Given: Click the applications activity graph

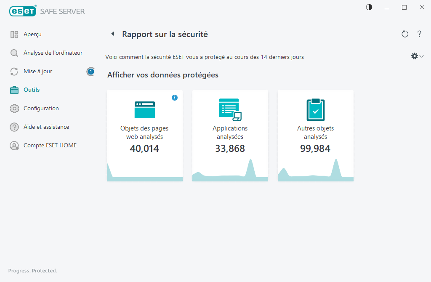Looking at the screenshot, I should [230, 170].
